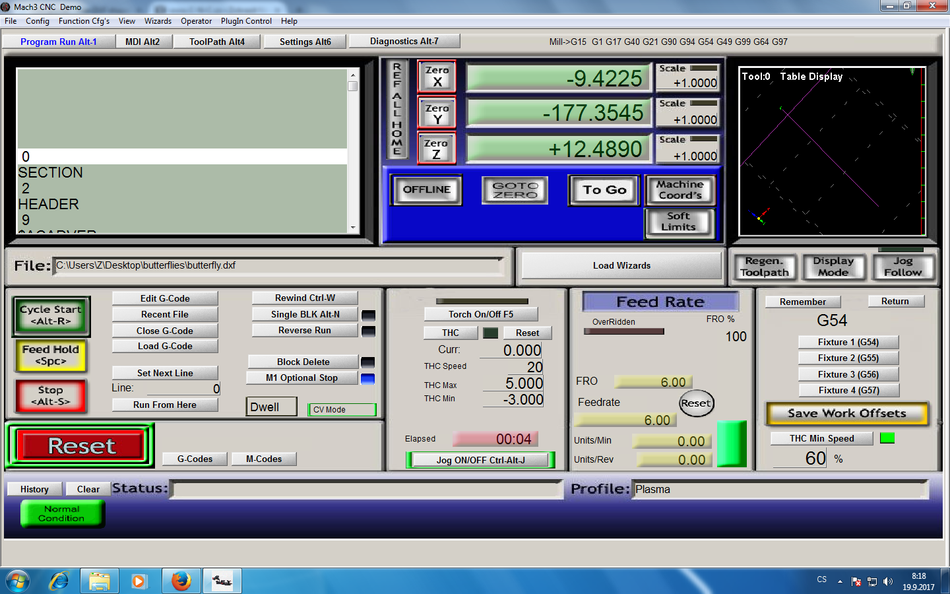
Task: Open the Operator menu
Action: pos(196,21)
